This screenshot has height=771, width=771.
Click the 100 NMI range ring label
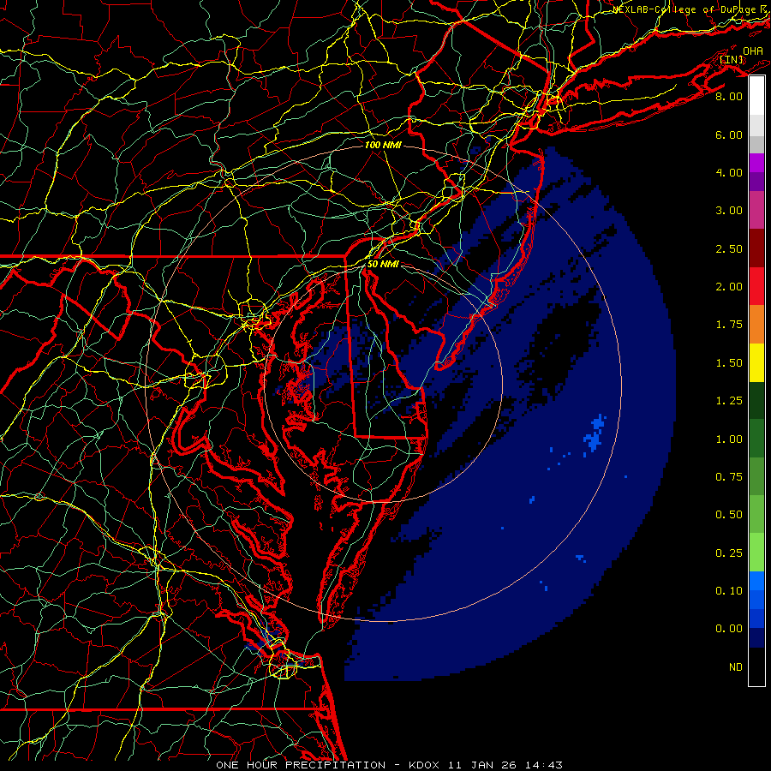(383, 145)
